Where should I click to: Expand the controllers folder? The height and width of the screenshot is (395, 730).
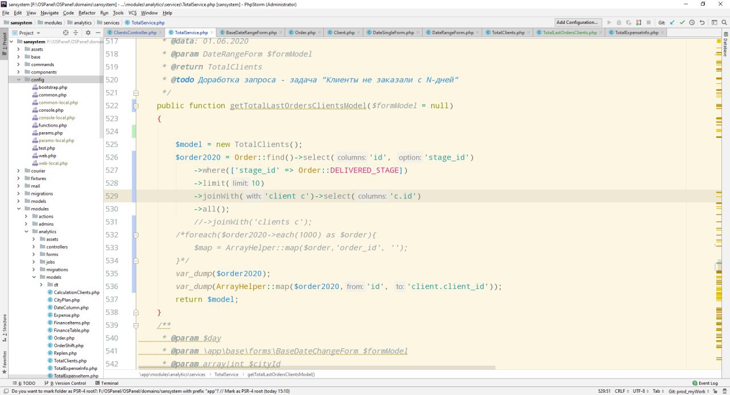point(34,247)
